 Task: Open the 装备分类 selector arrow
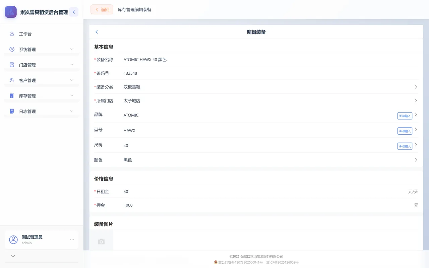416,87
